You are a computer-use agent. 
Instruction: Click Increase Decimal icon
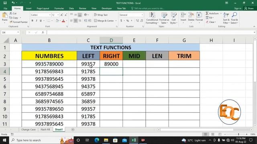pos(137,21)
